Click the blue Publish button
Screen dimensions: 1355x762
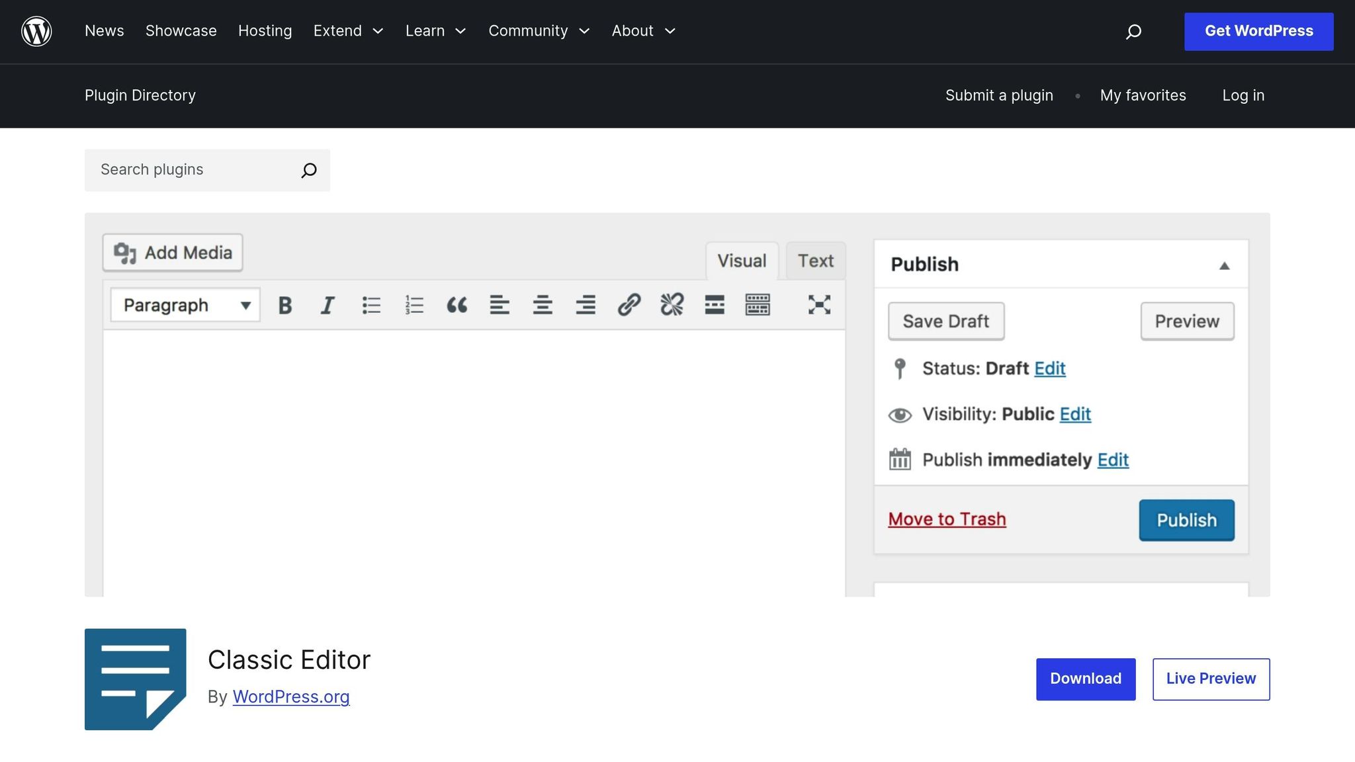click(1186, 520)
